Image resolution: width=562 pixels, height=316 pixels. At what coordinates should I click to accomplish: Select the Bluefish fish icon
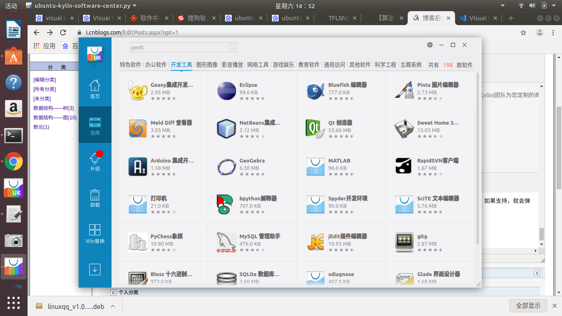315,91
